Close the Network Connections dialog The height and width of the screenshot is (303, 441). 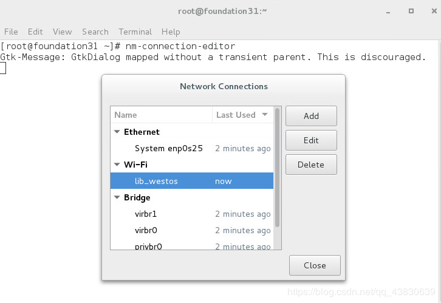(315, 265)
